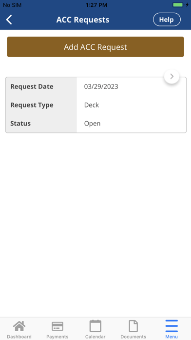Open the Payments card icon
The image size is (191, 340).
pos(57,326)
